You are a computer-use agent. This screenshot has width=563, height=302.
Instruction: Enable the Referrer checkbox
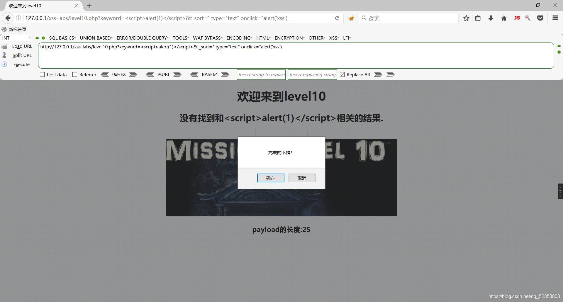tap(75, 74)
